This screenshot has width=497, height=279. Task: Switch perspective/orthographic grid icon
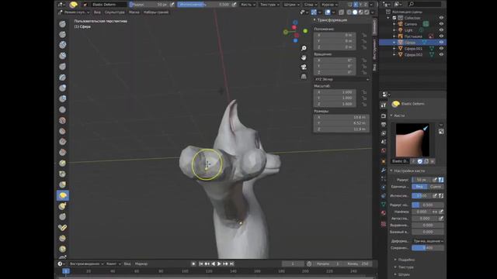tap(304, 77)
